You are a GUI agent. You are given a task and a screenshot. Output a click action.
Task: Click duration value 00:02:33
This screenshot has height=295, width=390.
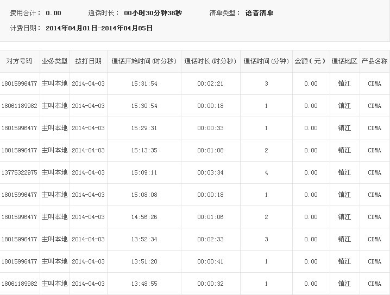(210, 239)
